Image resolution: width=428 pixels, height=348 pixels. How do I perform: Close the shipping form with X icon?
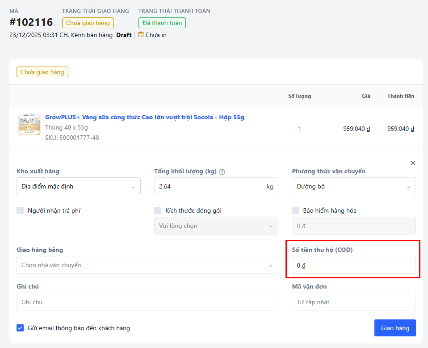413,163
